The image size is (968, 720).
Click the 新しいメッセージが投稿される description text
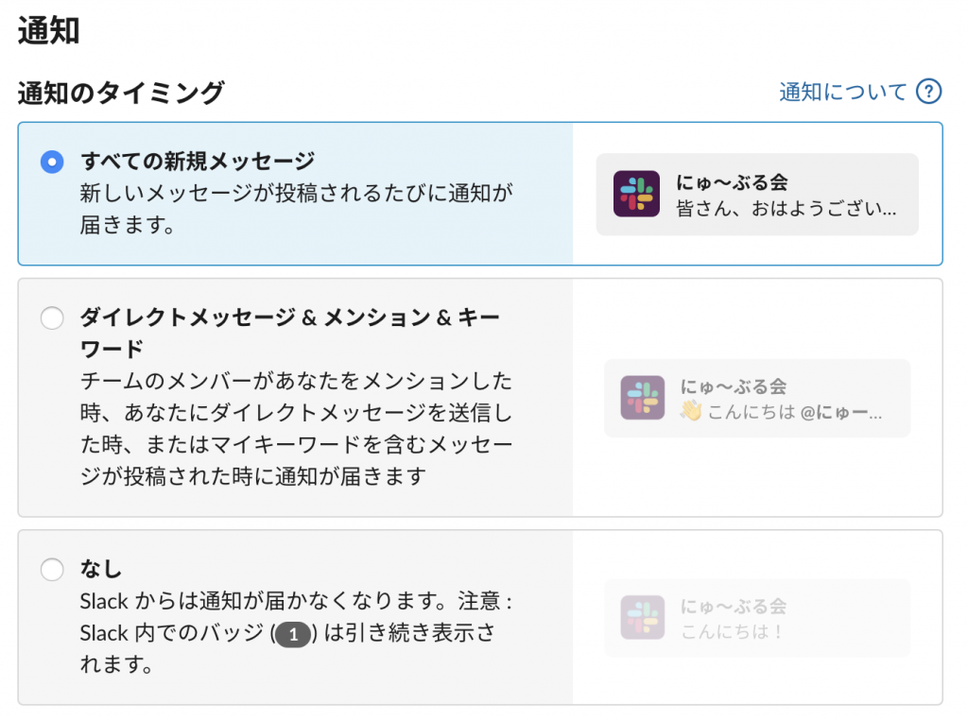tap(296, 209)
